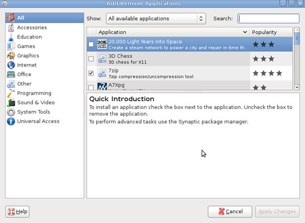This screenshot has height=223, width=305.
Task: Click the 7zip four-star popularity rating
Action: (x=267, y=73)
